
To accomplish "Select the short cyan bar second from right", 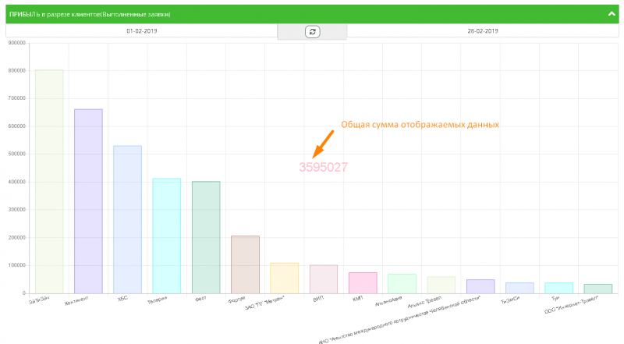I will 558,288.
